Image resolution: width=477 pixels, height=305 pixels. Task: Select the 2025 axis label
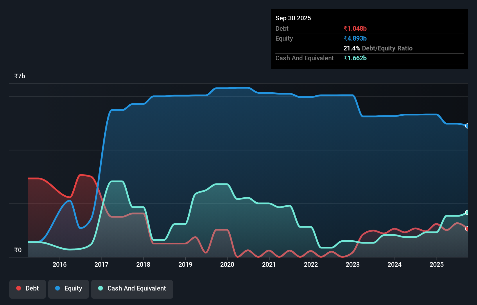tap(437, 264)
